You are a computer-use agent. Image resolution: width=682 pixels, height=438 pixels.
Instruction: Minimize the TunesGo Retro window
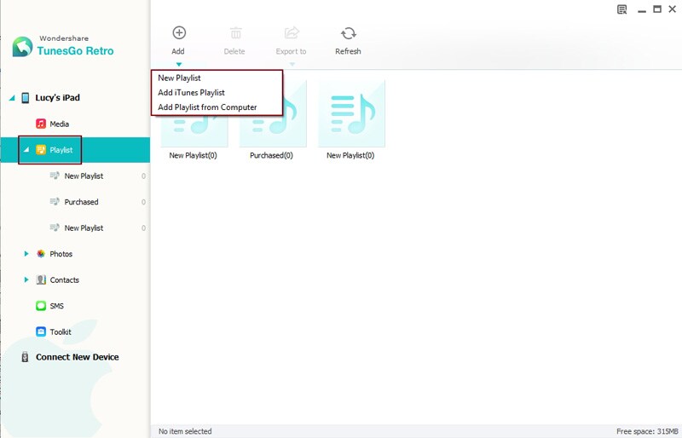click(642, 10)
